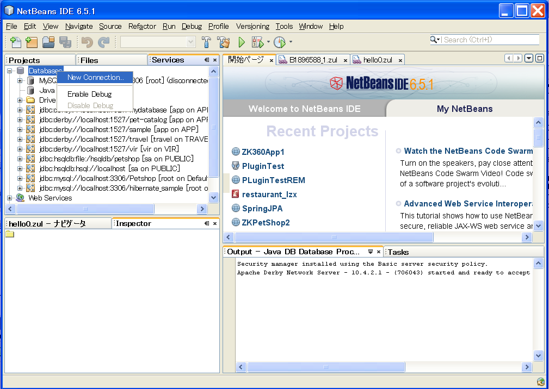This screenshot has height=389, width=549.
Task: Click the Build Main Project hammer icon
Action: [206, 42]
